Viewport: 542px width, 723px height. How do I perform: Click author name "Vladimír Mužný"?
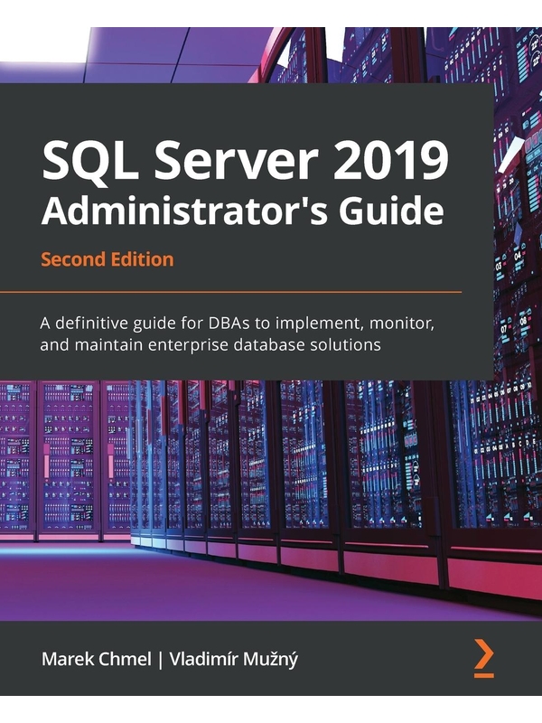tap(234, 660)
